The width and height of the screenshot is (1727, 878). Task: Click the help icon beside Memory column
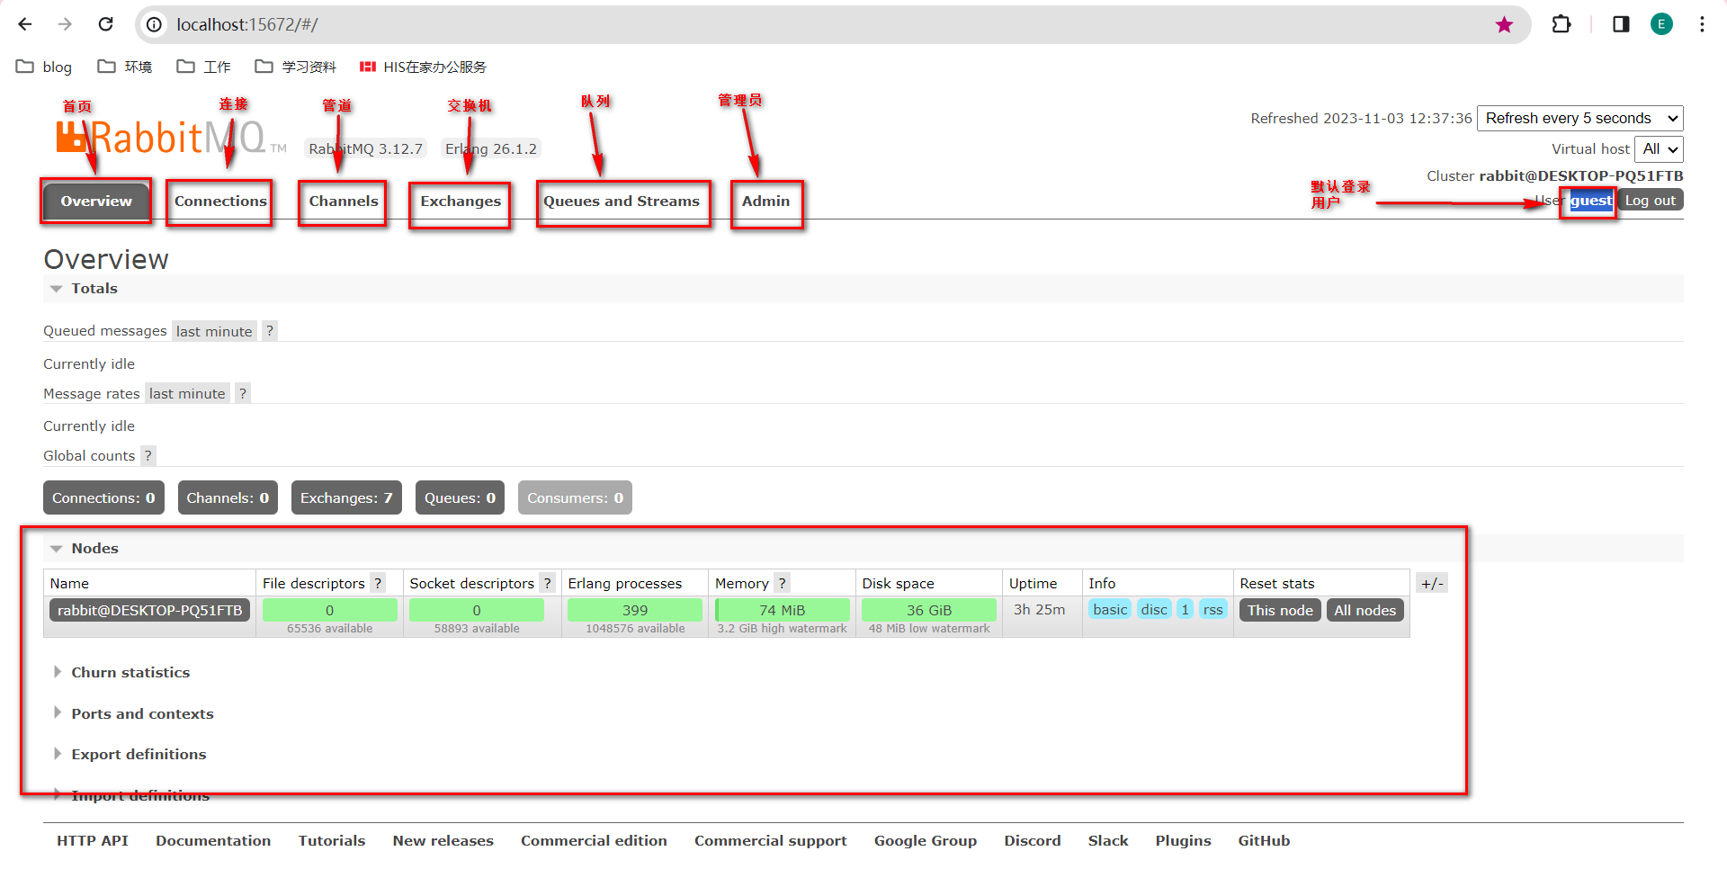click(783, 584)
